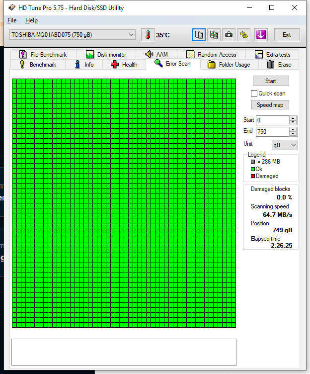Decrease the Start value with down arrow
310x374 pixels.
pyautogui.click(x=293, y=122)
